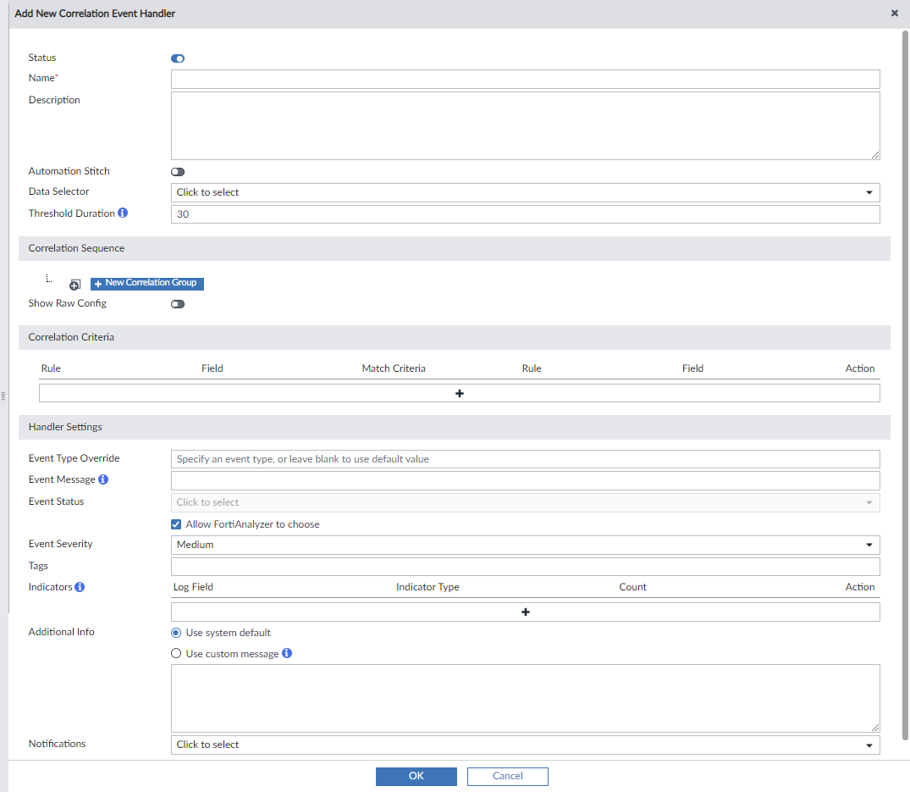This screenshot has width=910, height=792.
Task: Cancel the new event handler
Action: tap(507, 776)
